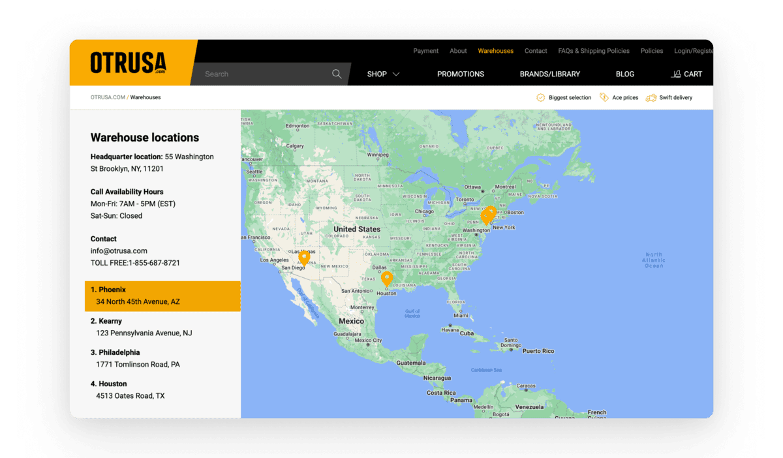Click the OTRUSA.COM breadcrumb link
783x458 pixels.
tap(108, 98)
